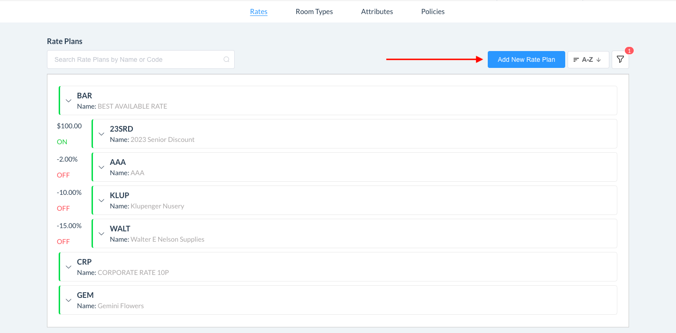Expand the CRP corporate rate chevron
The height and width of the screenshot is (333, 676).
point(69,267)
